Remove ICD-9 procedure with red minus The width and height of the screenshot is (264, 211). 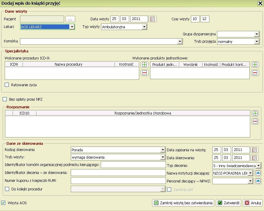pyautogui.click(x=144, y=73)
